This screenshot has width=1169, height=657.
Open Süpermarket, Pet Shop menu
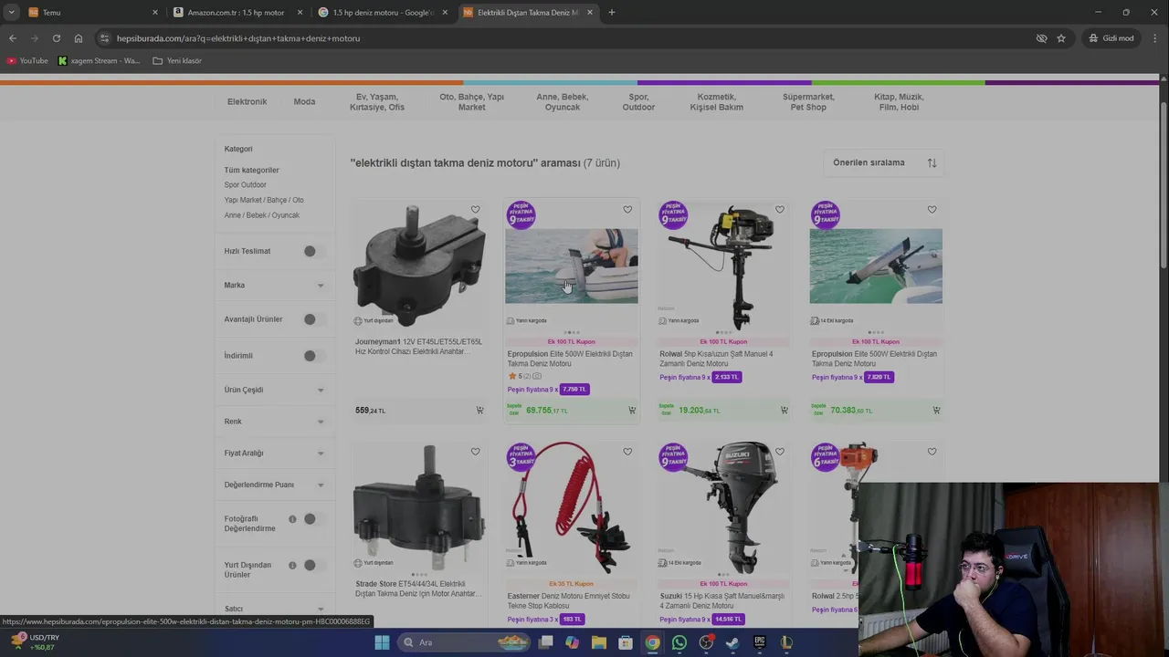(x=808, y=102)
